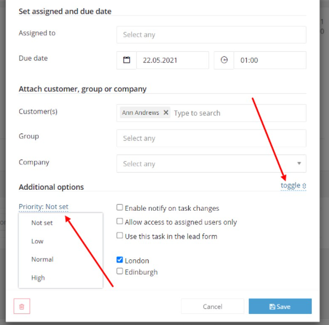This screenshot has height=325, width=329.
Task: Open the Group Select any dropdown
Action: tap(211, 138)
